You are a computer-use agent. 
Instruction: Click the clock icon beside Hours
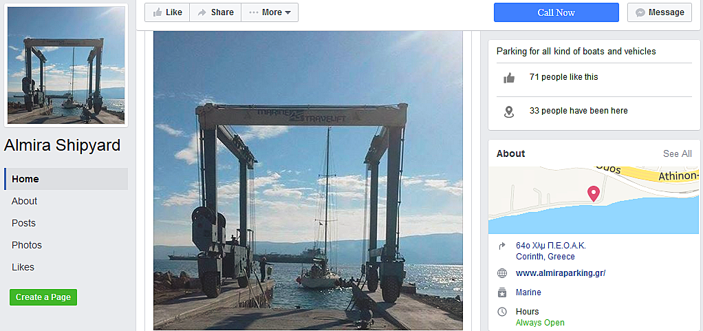(502, 312)
